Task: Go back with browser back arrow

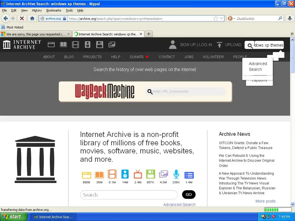Action: 6,18
